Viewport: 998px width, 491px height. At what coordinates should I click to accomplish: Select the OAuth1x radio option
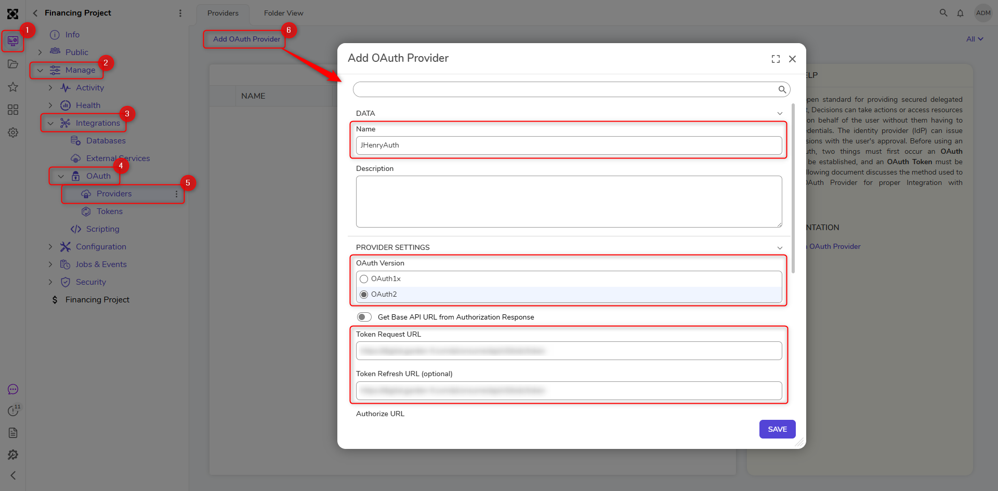pyautogui.click(x=364, y=279)
